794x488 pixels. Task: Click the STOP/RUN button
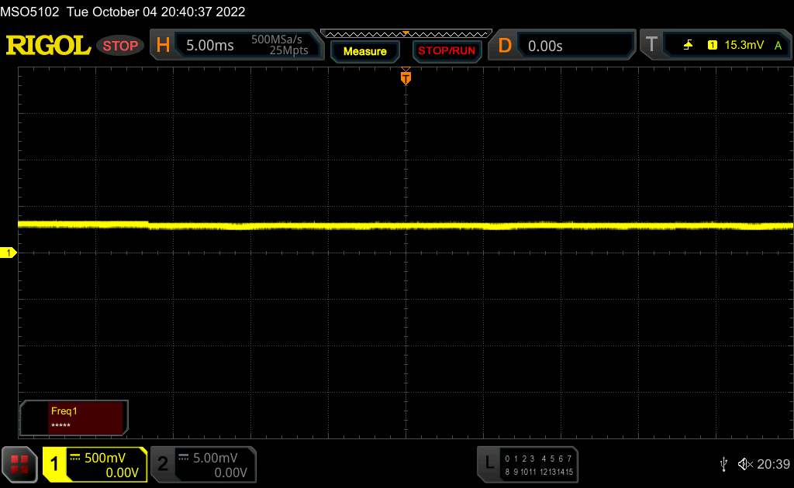[x=447, y=50]
